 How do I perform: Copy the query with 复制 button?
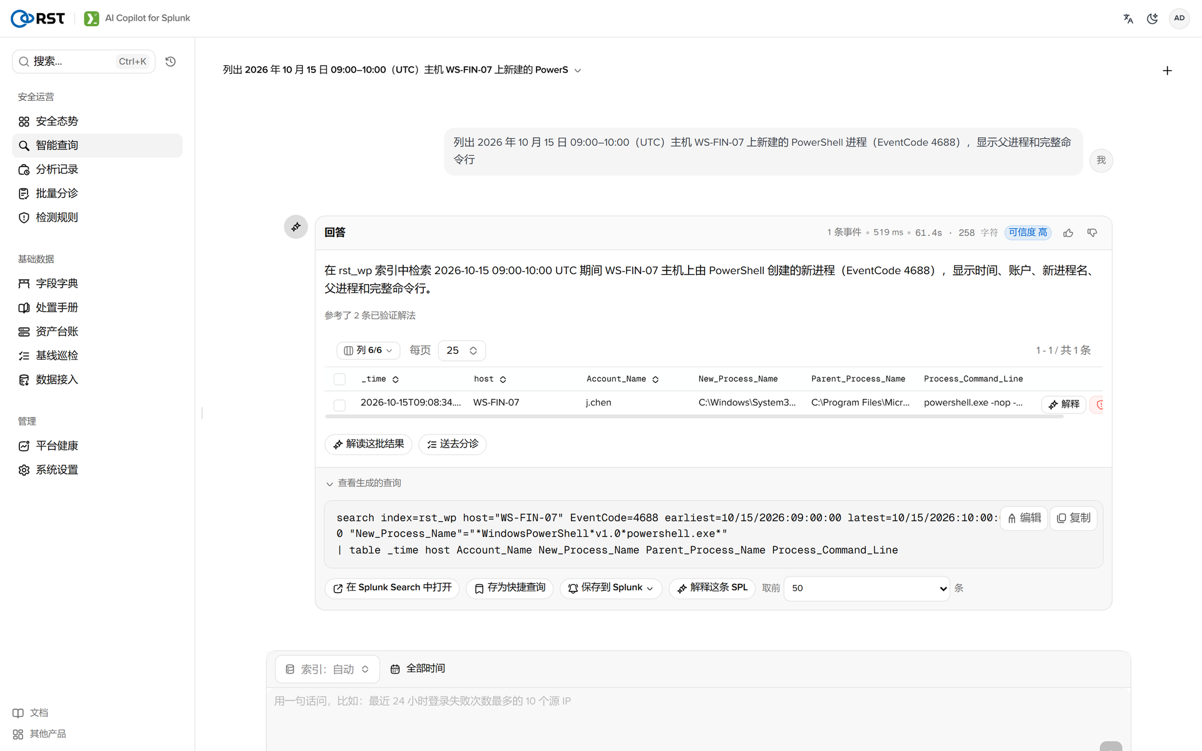coord(1073,518)
